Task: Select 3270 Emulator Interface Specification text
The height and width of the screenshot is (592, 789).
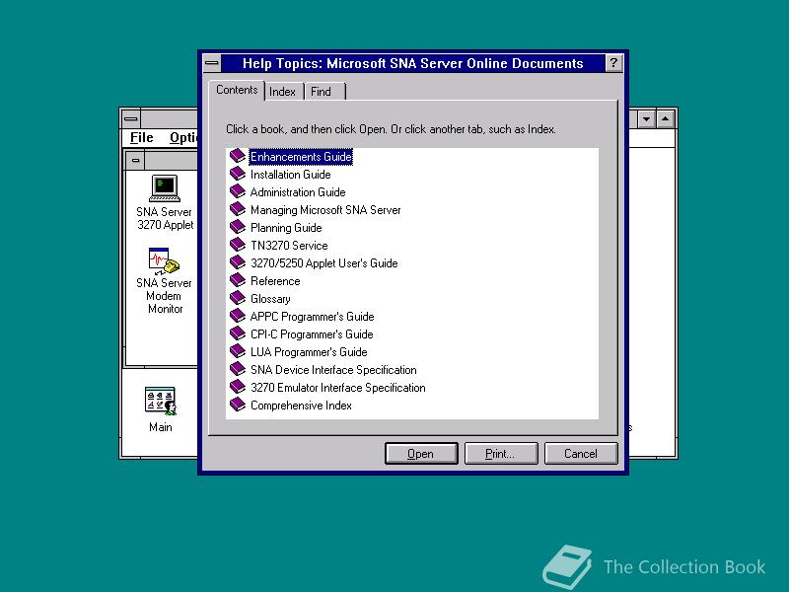Action: (337, 387)
